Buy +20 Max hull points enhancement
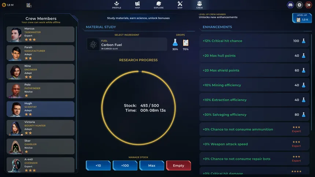 click(254, 56)
